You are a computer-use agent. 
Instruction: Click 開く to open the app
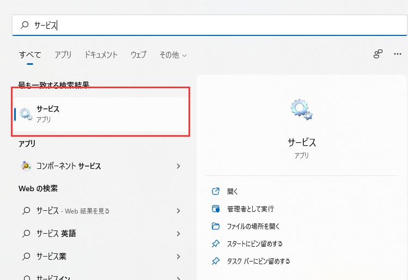coord(233,192)
